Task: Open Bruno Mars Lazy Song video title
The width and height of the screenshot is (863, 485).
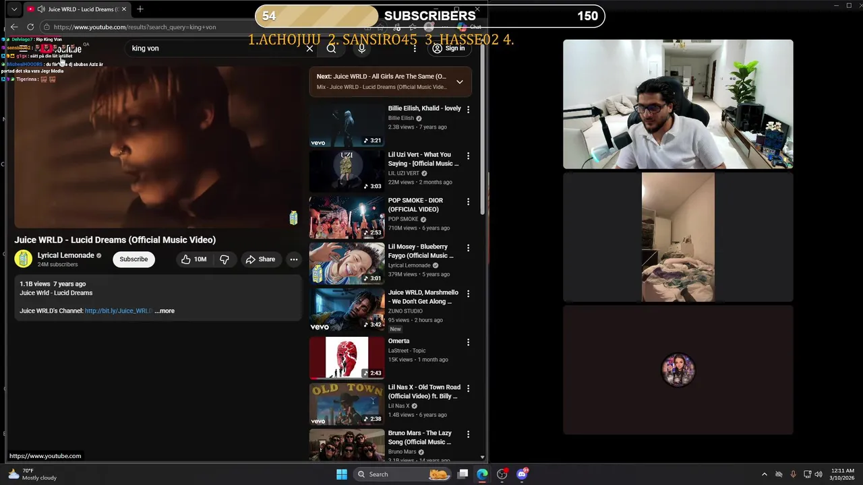Action: [x=419, y=437]
